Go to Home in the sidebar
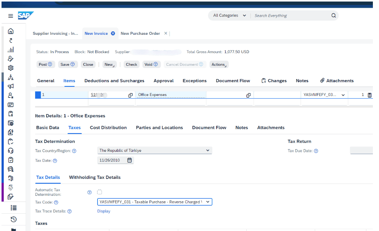Image resolution: width=379 pixels, height=231 pixels. [11, 31]
